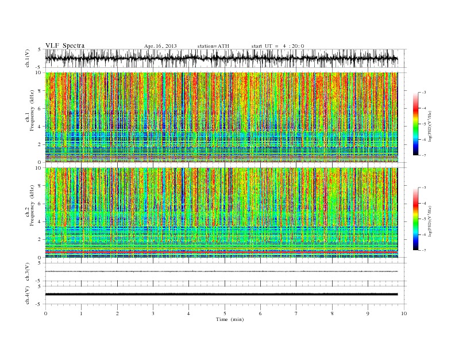
Task: Click the 'ch.4(V)' axis label
Action: click(x=28, y=295)
